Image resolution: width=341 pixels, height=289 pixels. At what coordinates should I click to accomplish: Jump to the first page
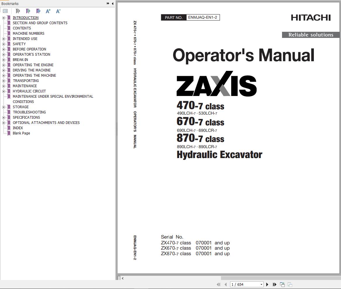click(218, 284)
